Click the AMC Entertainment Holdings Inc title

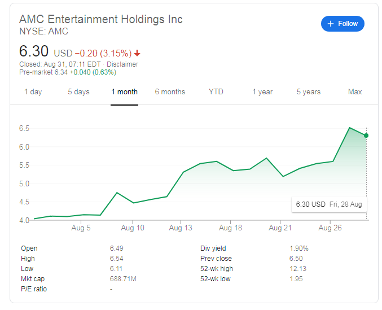coord(101,19)
